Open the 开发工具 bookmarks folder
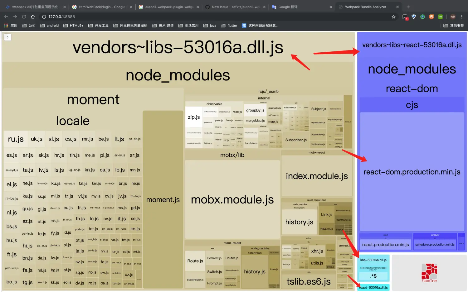This screenshot has width=468, height=292. tap(98, 26)
